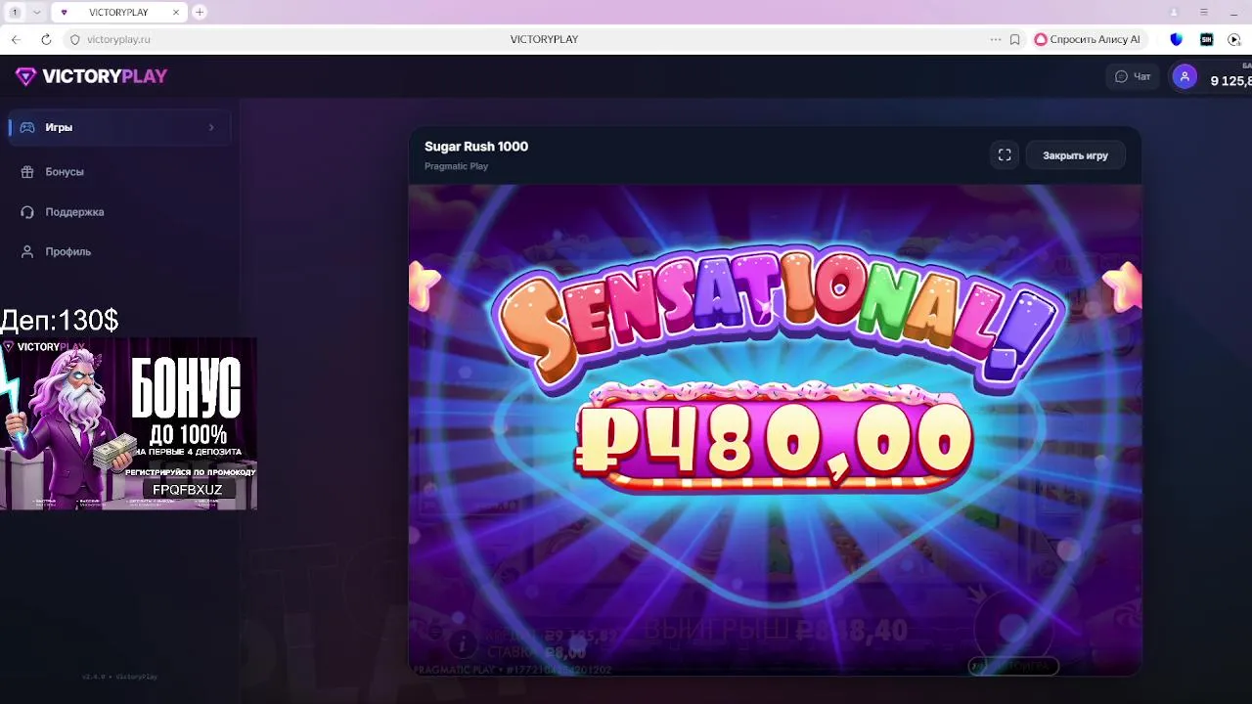
Task: Expand the Игры menu chevron
Action: pos(211,127)
